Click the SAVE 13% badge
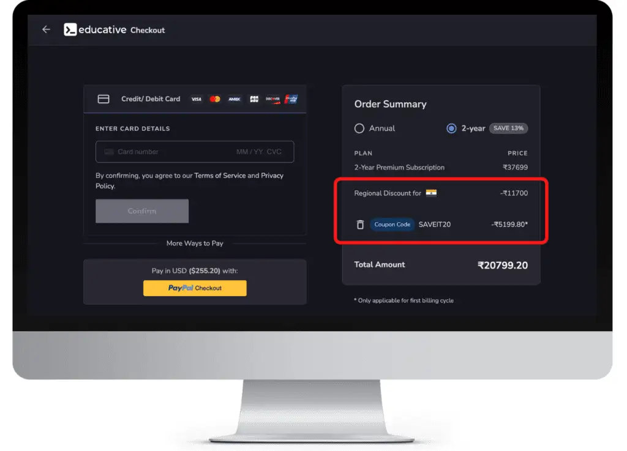The height and width of the screenshot is (451, 627). [x=509, y=129]
